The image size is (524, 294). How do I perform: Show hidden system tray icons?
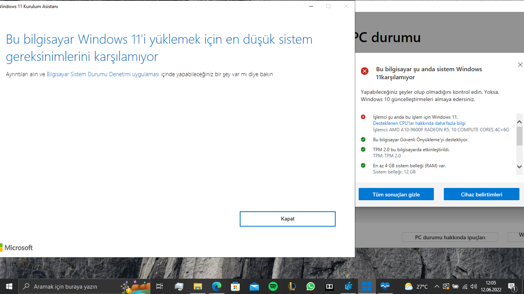pyautogui.click(x=437, y=286)
